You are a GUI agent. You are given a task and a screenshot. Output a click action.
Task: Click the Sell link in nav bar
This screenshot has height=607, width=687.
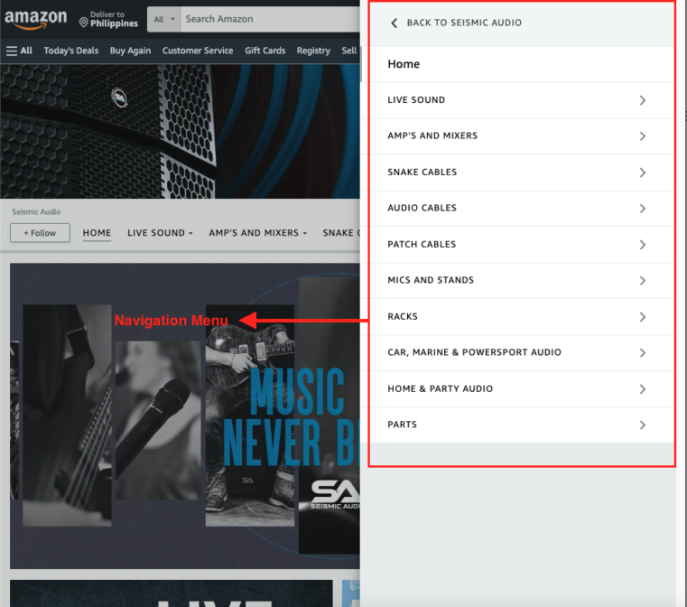(349, 51)
